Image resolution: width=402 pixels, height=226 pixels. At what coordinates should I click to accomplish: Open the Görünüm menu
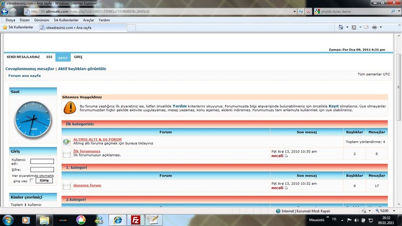[41, 20]
